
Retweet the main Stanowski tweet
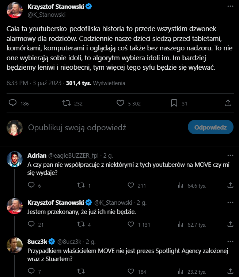(66, 103)
